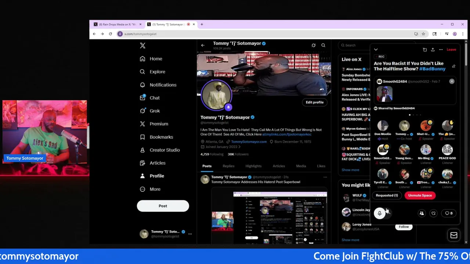Image resolution: width=470 pixels, height=264 pixels.
Task: Open the Space heart reactions icon
Action: coord(434,213)
